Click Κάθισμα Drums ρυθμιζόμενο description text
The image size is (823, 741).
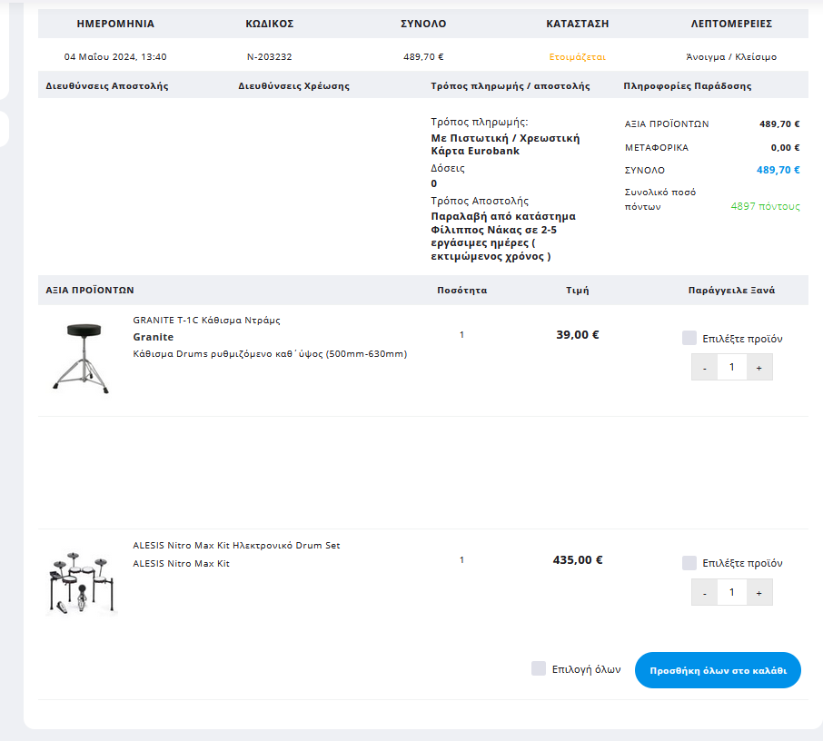pyautogui.click(x=270, y=354)
